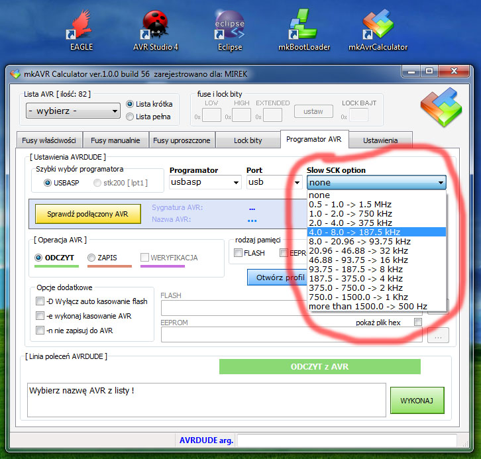Collapse the Slow SCK option combo box
The image size is (481, 459).
click(376, 182)
